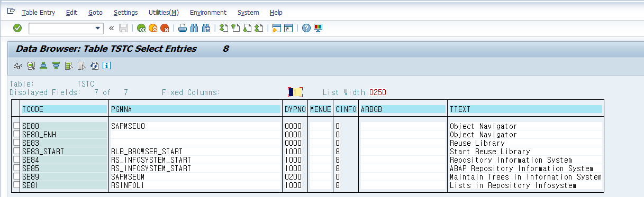Screen dimensions: 644x197
Task: Click the Save diskette icon
Action: [123, 28]
